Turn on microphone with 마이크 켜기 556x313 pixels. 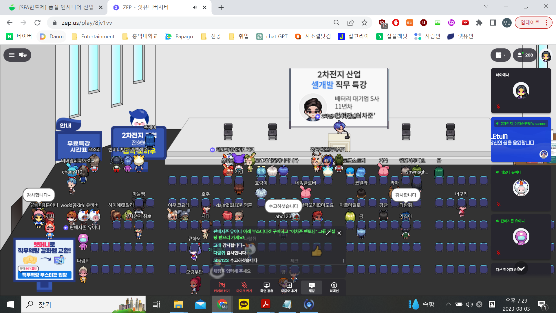(x=244, y=287)
